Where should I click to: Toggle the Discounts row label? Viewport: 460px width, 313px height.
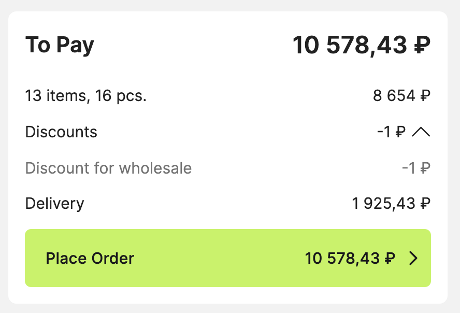pos(61,132)
